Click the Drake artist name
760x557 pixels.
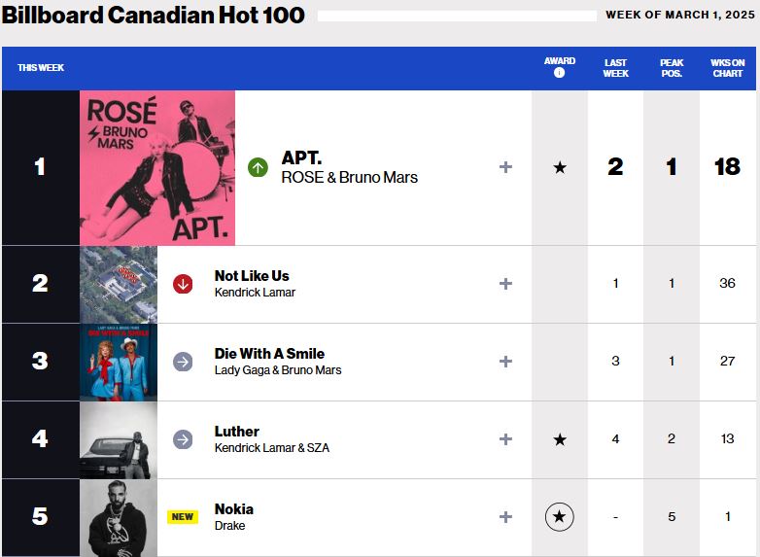229,525
